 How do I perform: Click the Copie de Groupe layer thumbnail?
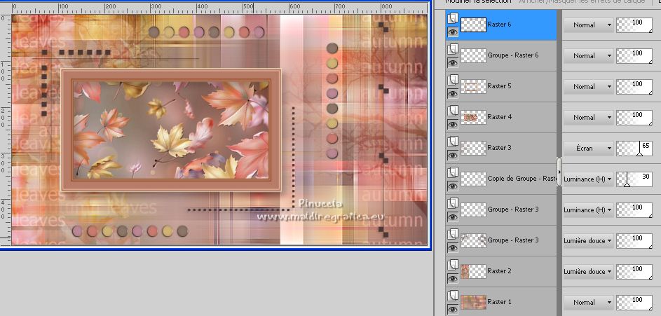[x=473, y=179]
